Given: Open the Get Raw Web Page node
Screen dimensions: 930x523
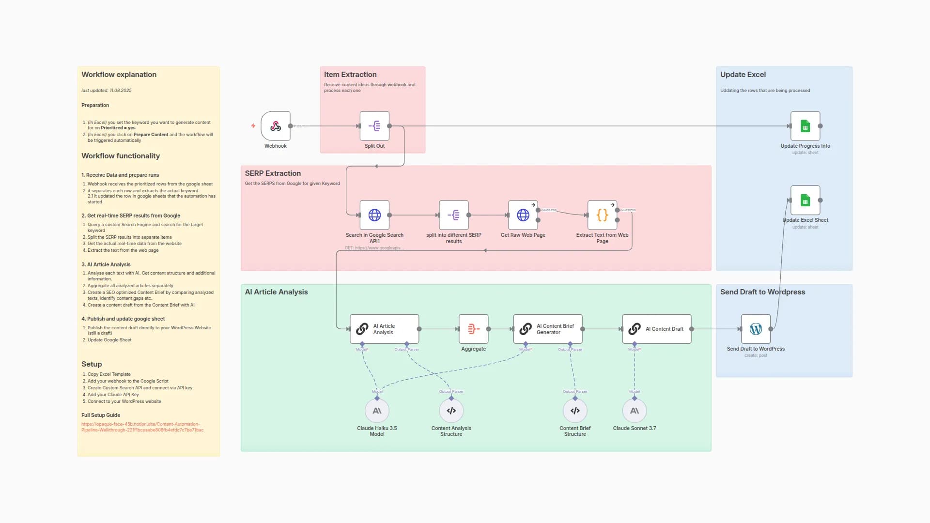Looking at the screenshot, I should pos(523,215).
